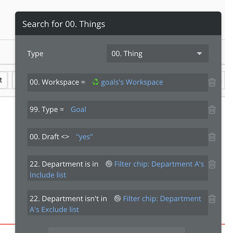Click the Search for 00. Things title bar

point(118,23)
